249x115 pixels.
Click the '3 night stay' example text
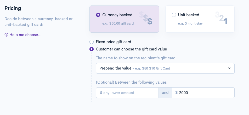190,24
